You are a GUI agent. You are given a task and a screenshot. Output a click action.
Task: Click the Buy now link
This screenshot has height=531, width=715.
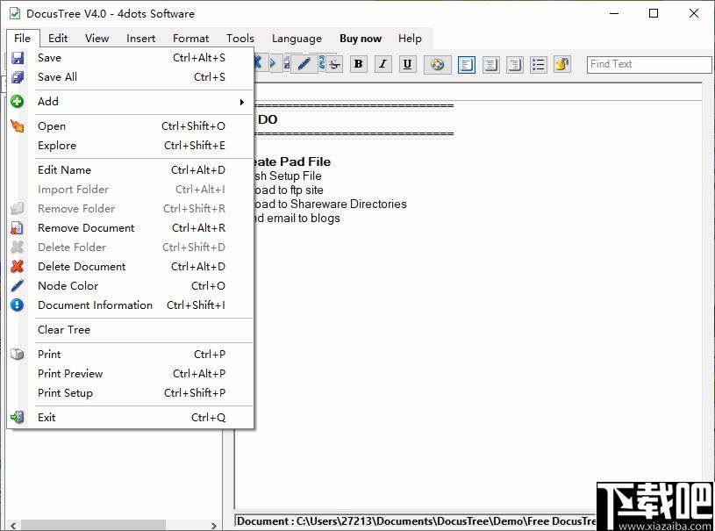(361, 39)
